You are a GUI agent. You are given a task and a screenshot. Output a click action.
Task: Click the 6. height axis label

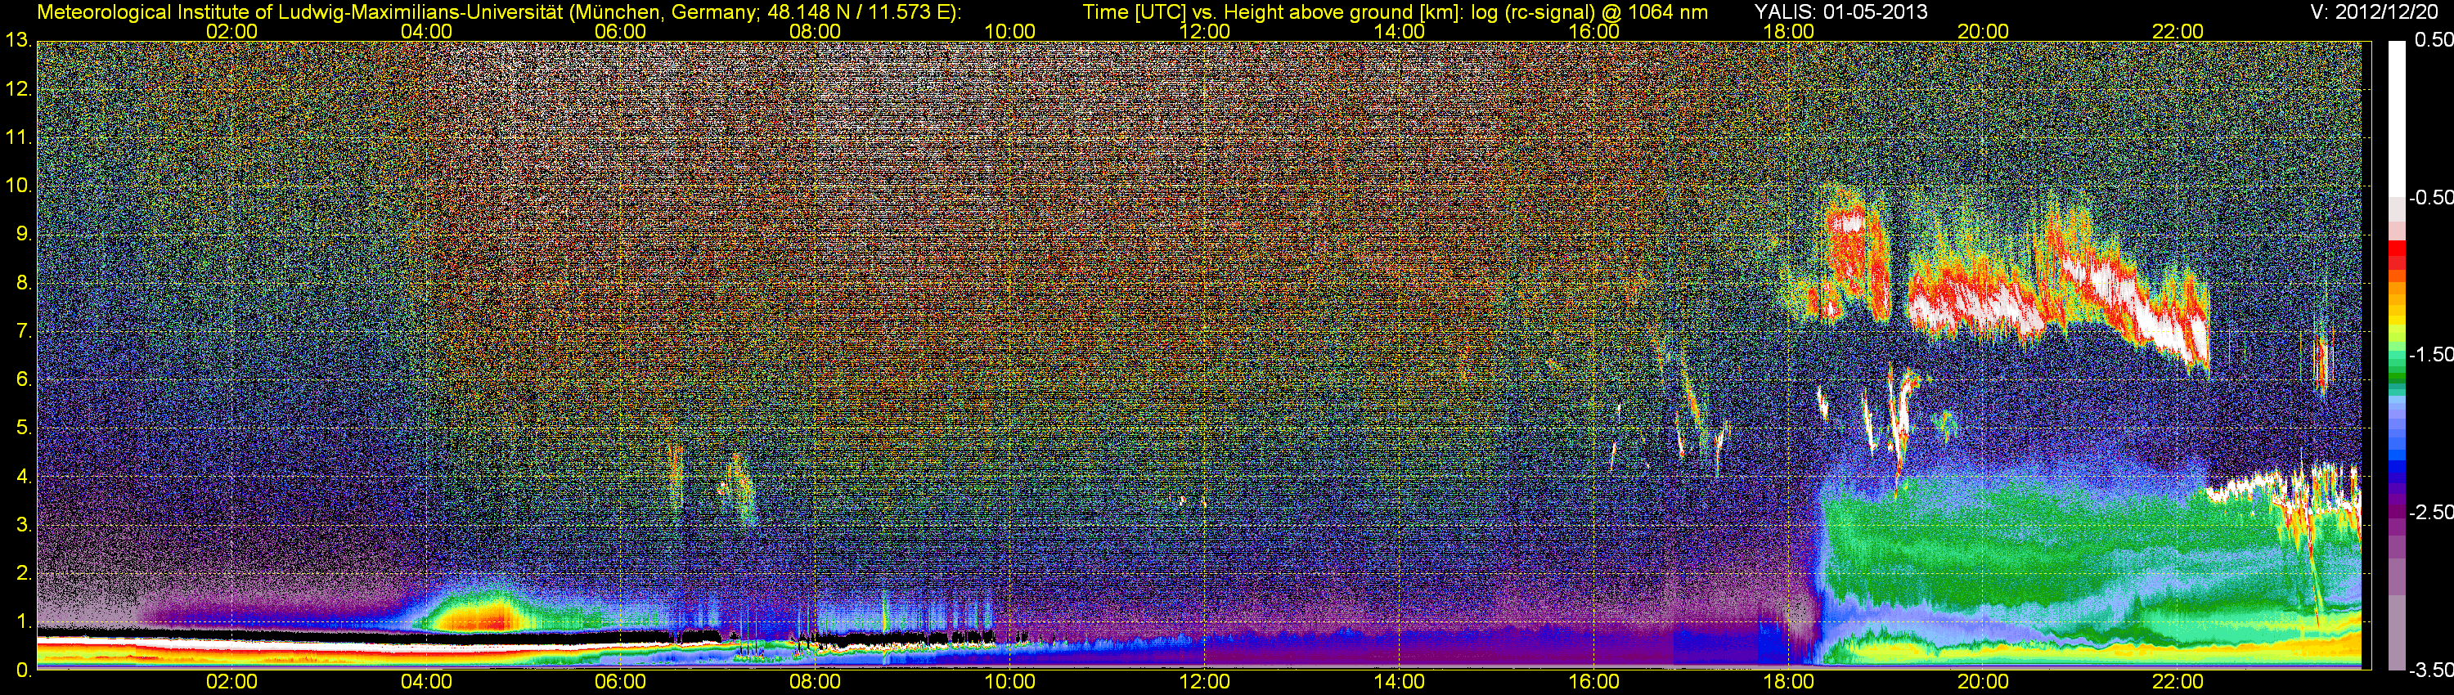24,380
